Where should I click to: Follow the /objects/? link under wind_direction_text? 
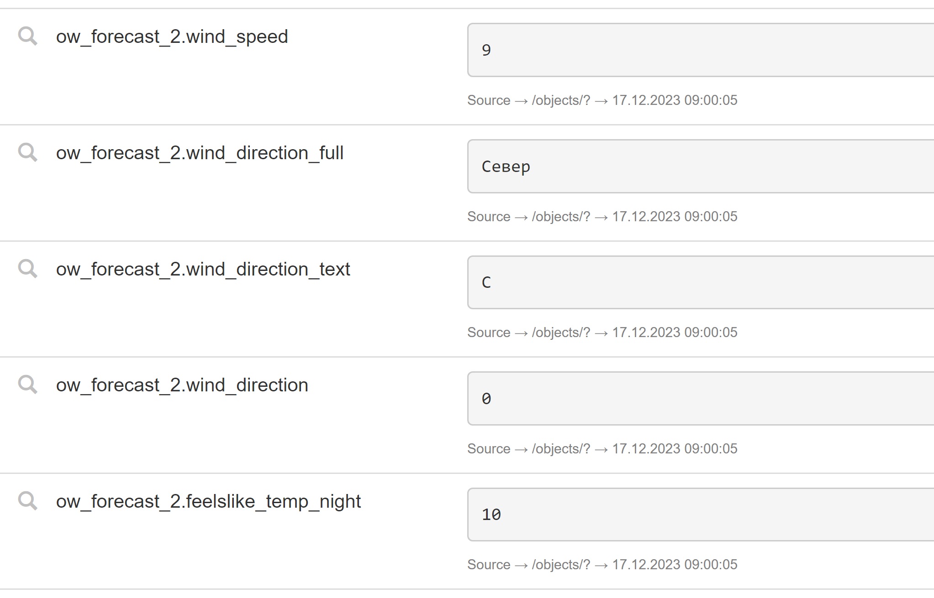[561, 333]
